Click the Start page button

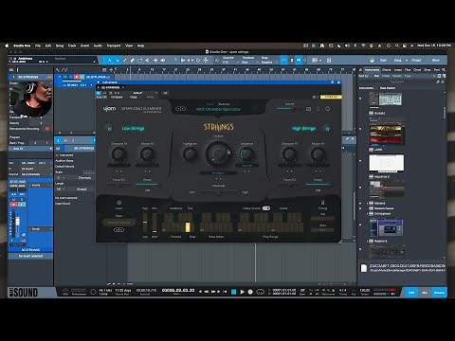click(383, 60)
